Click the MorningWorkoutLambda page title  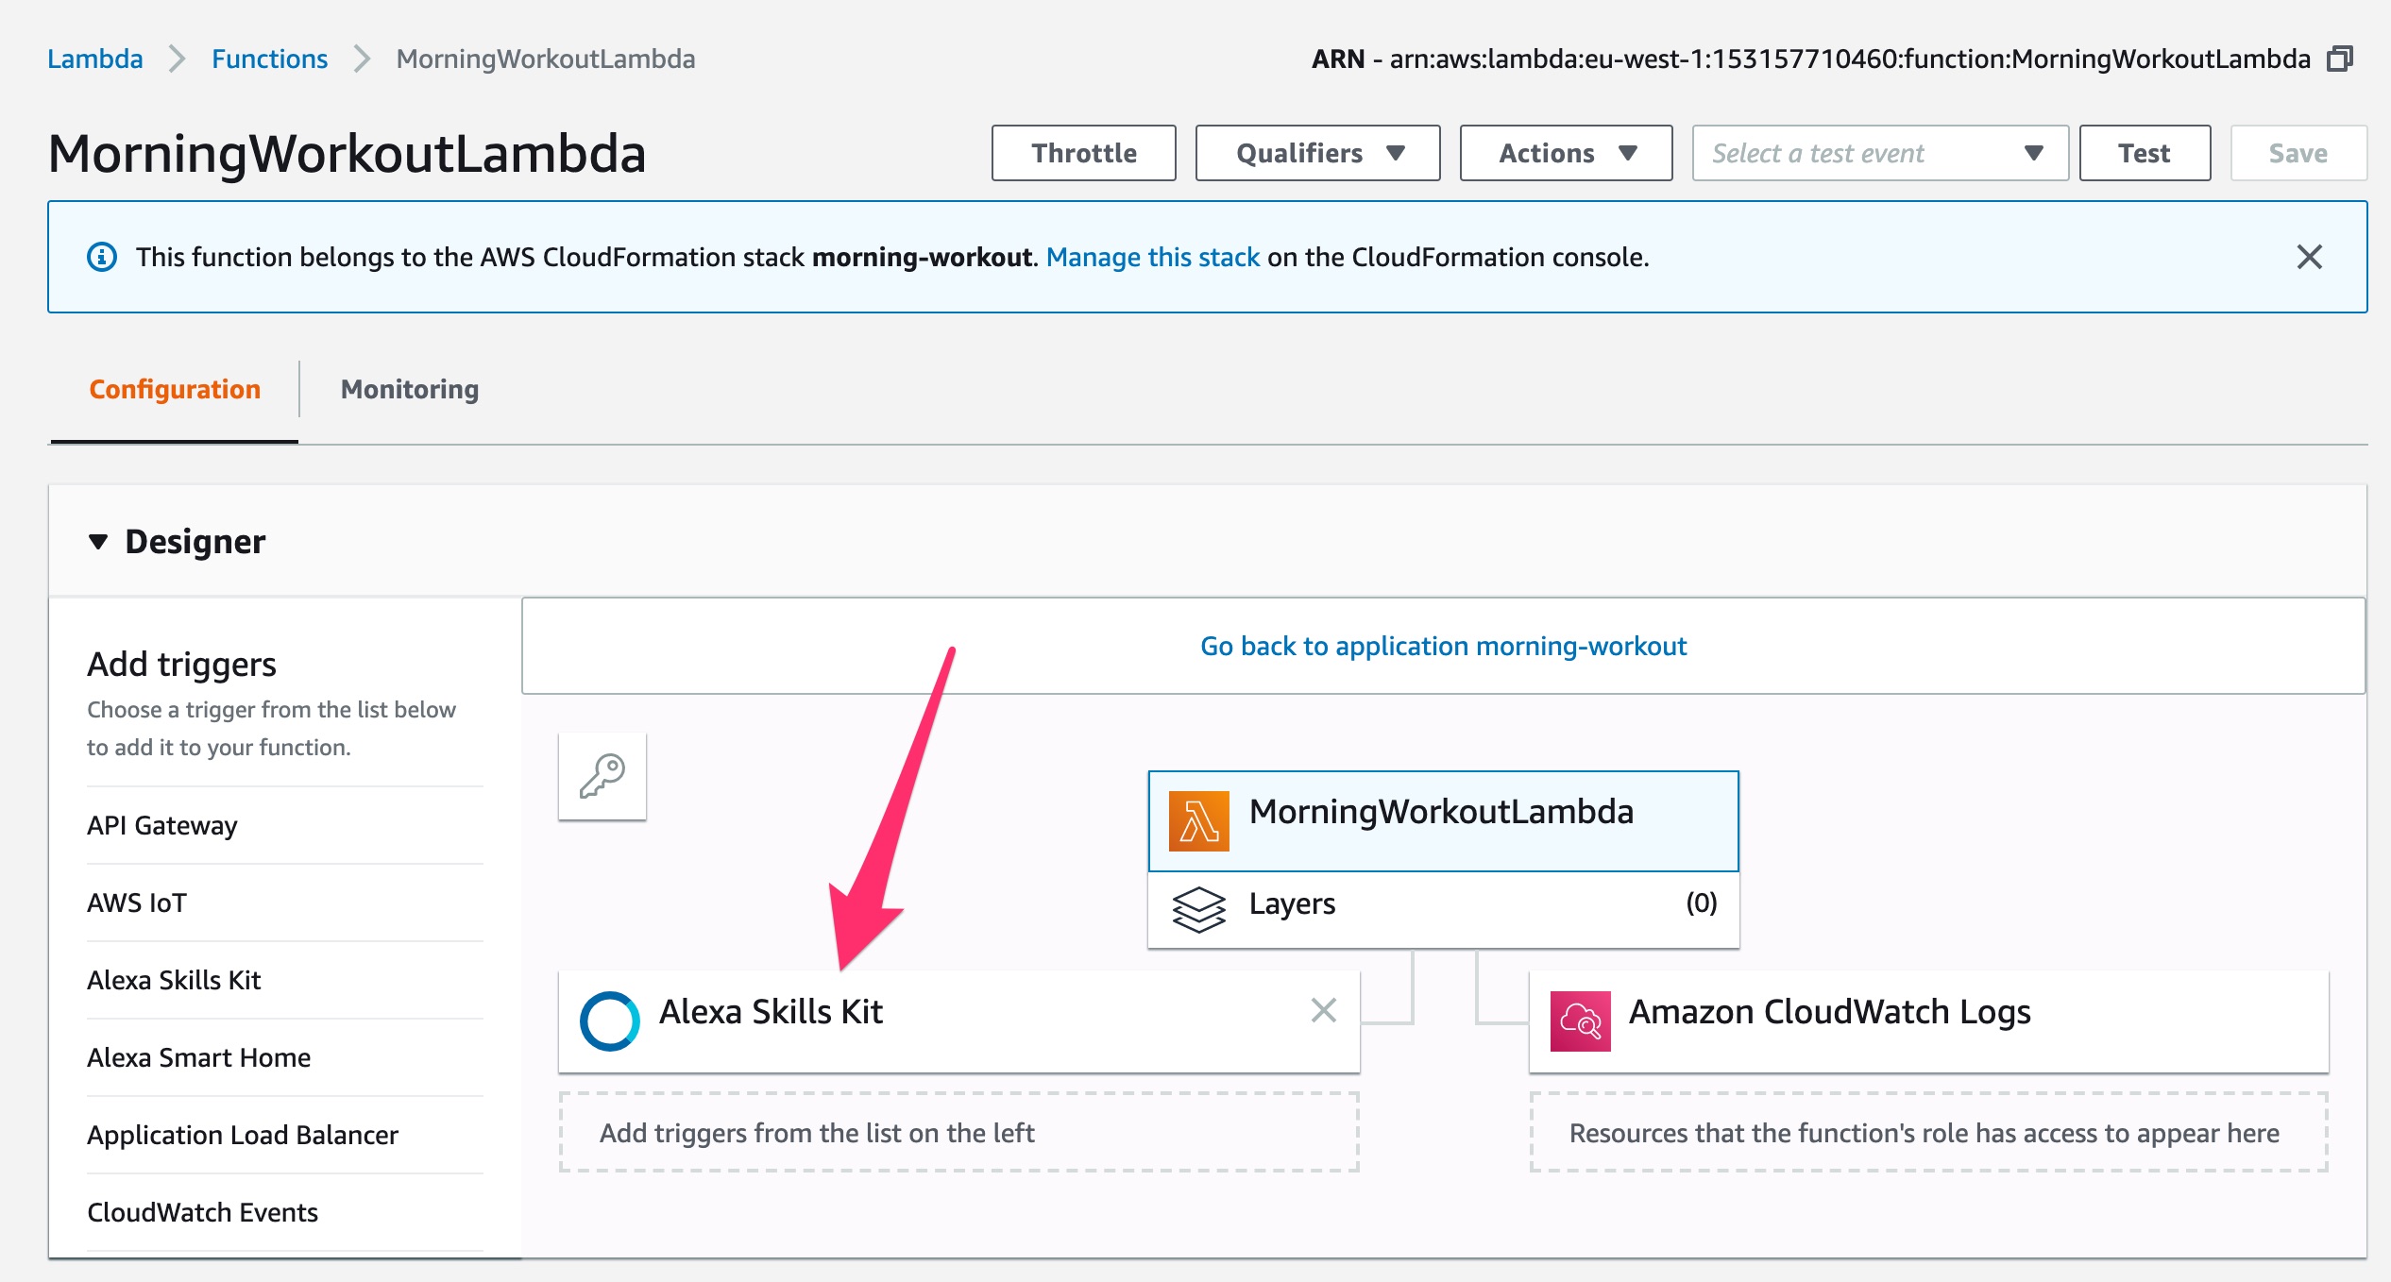point(347,153)
